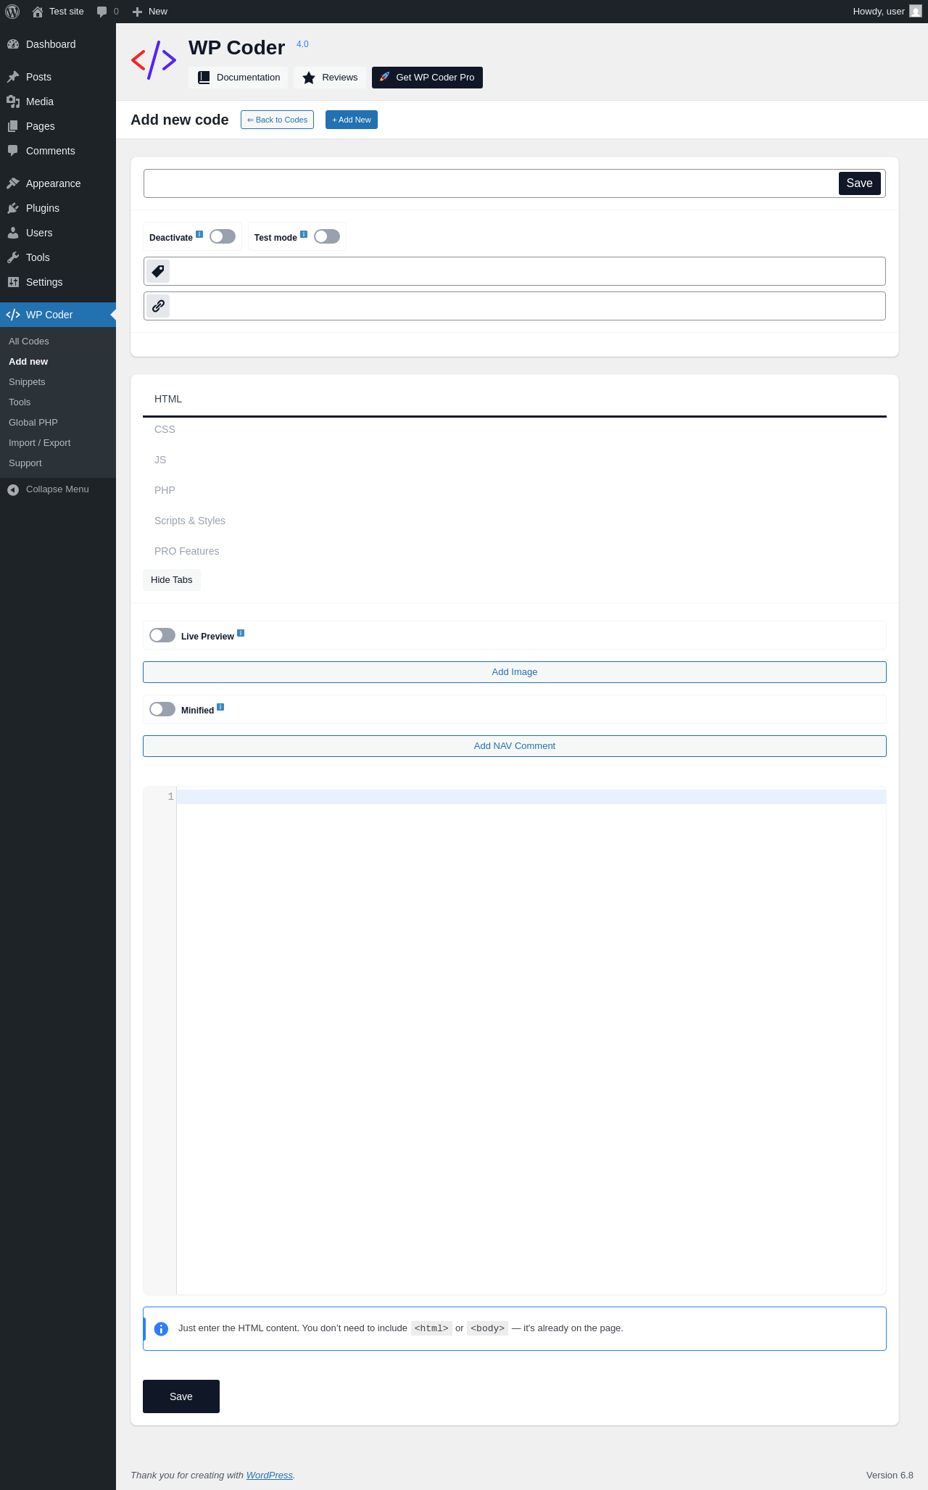Click Save button beside title field
The image size is (928, 1490).
click(860, 183)
